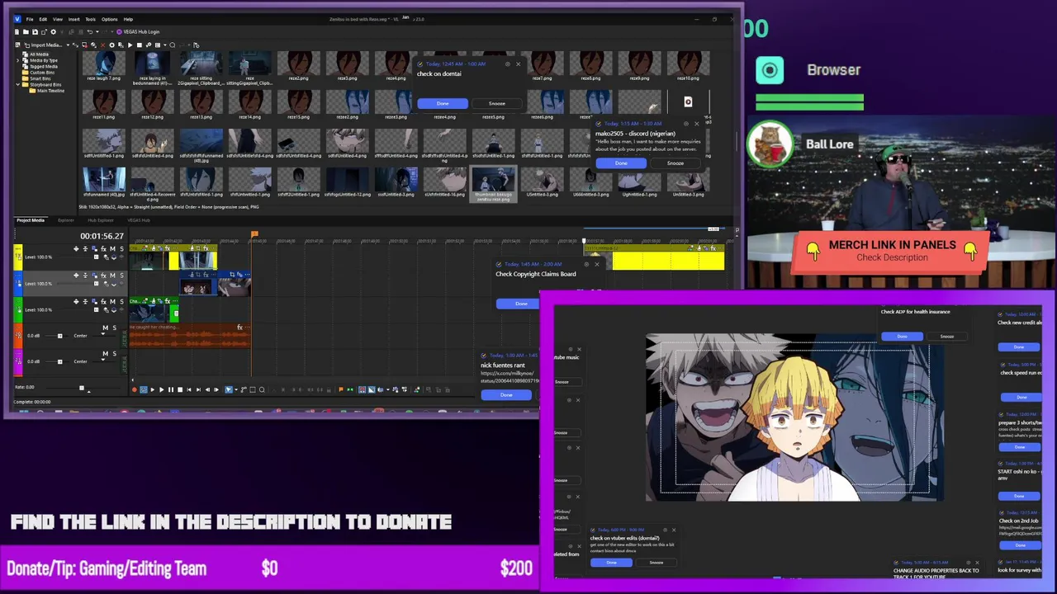Switch to the Explorer tab

66,220
